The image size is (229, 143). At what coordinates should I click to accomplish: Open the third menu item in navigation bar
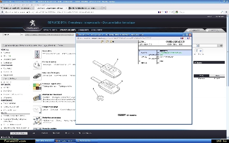point(84,30)
